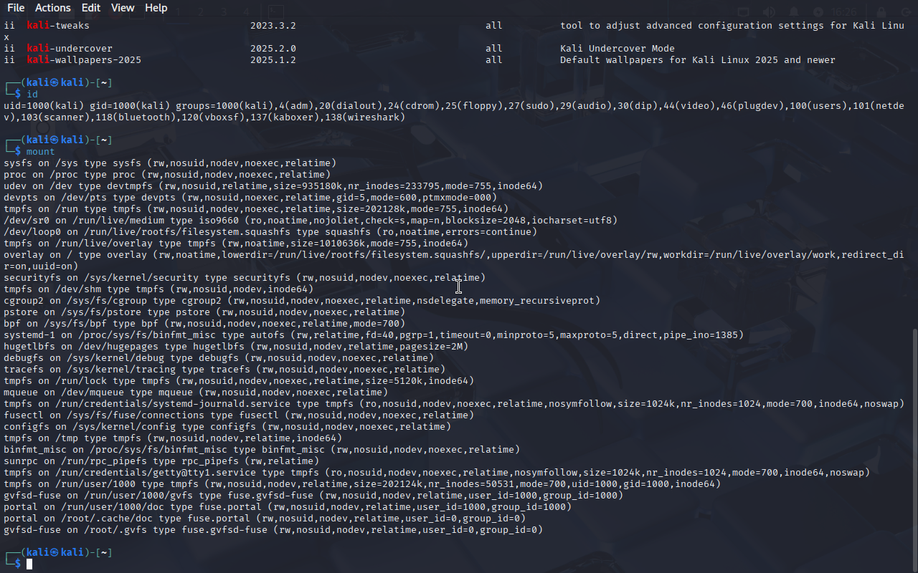Click the '/dev/sr0 on /run/live/medium' line
This screenshot has width=918, height=573.
(x=311, y=220)
